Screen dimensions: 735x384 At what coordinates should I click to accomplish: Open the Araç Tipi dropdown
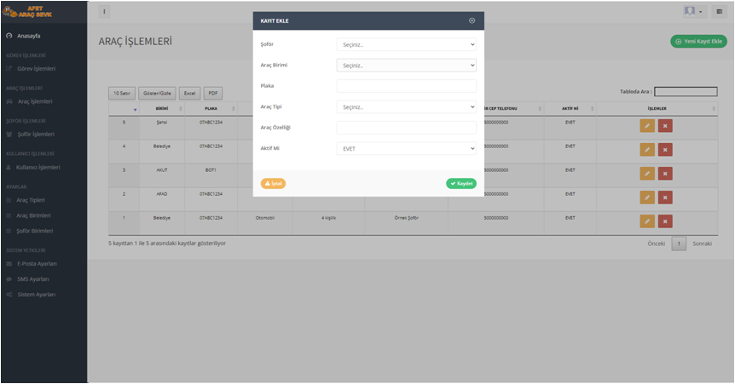[x=406, y=107]
